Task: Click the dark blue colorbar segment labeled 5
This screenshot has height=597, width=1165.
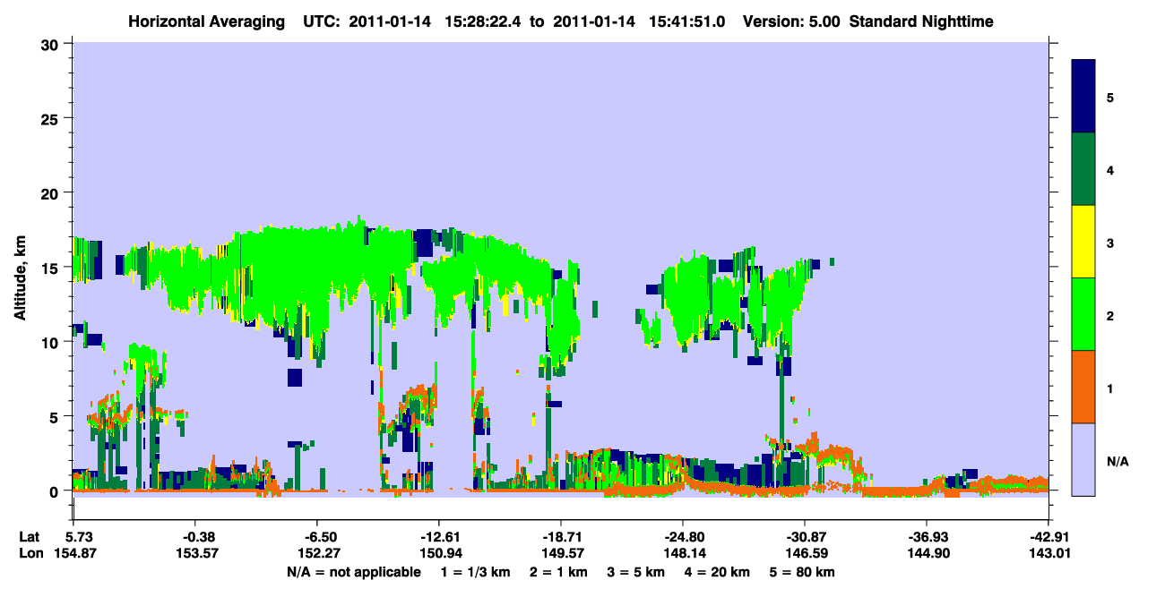Action: pyautogui.click(x=1083, y=96)
